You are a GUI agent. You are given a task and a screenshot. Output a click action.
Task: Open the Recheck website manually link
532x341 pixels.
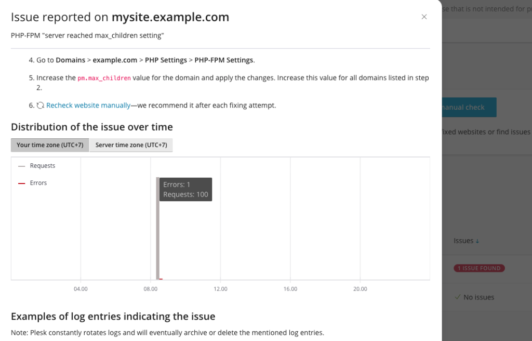tap(88, 106)
